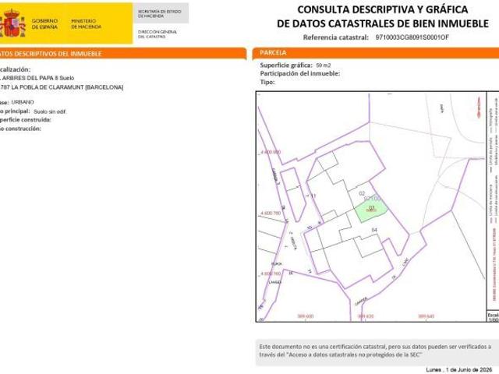Click the date 'Lunes, 1 de Junio de 2026'

[x=459, y=370]
